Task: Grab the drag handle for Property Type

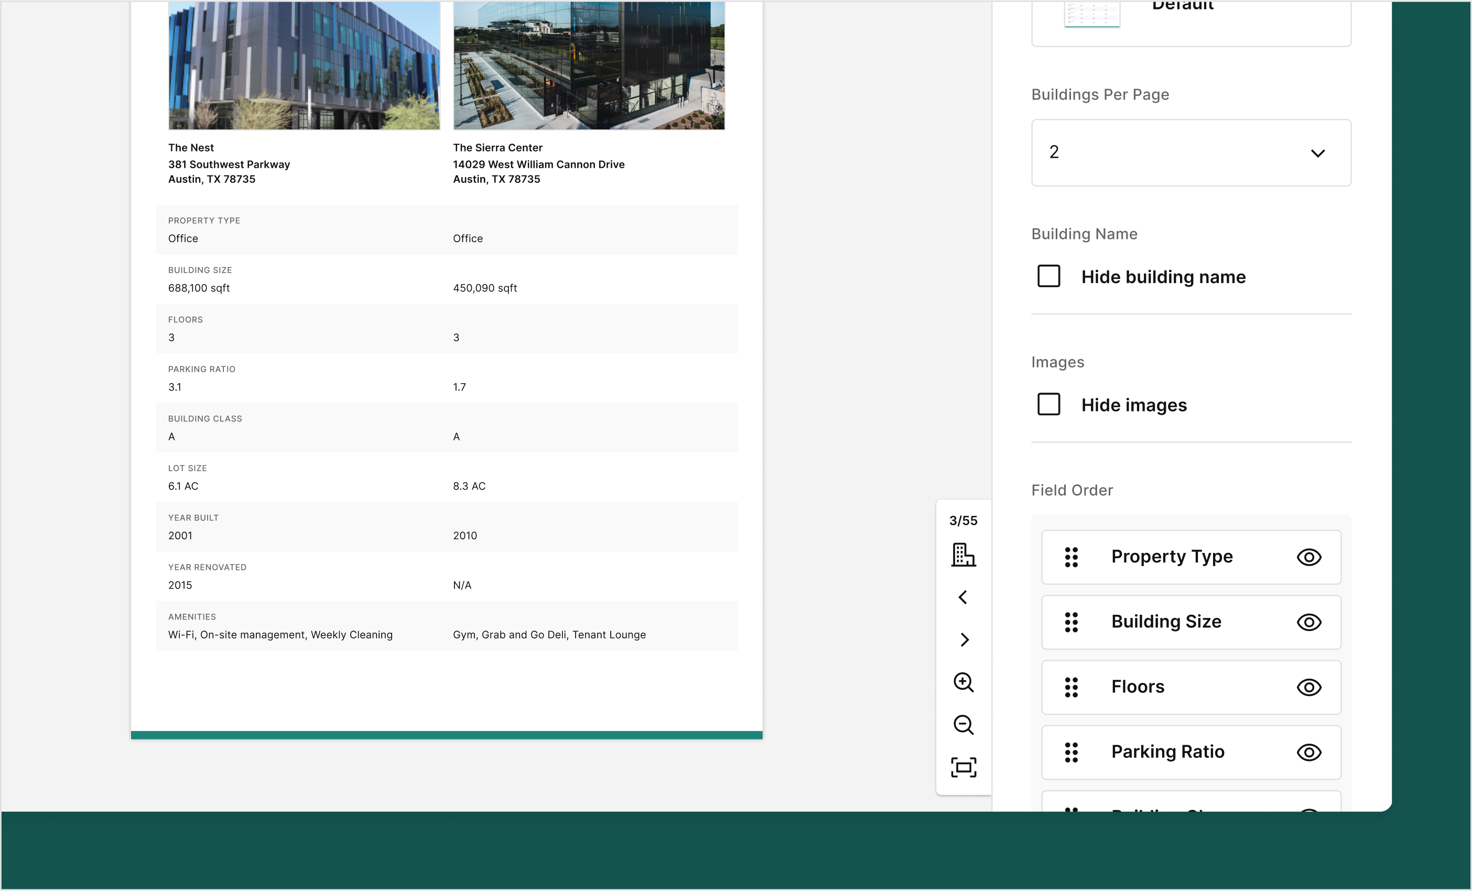Action: pyautogui.click(x=1071, y=557)
